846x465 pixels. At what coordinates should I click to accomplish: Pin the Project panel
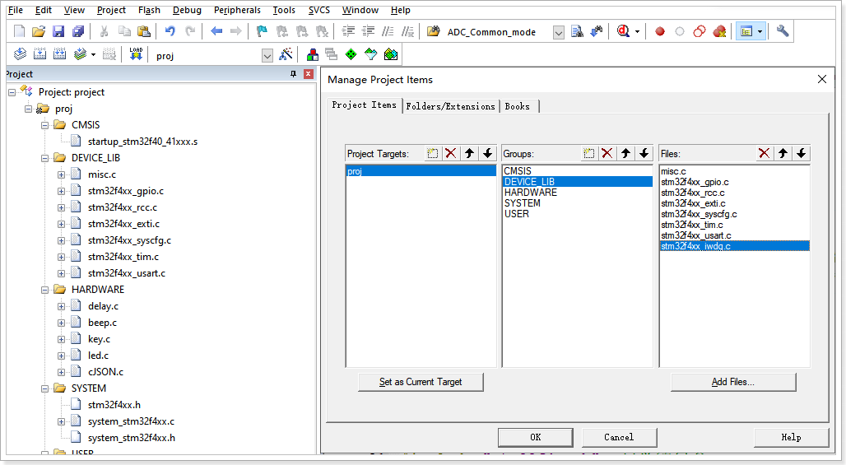294,74
